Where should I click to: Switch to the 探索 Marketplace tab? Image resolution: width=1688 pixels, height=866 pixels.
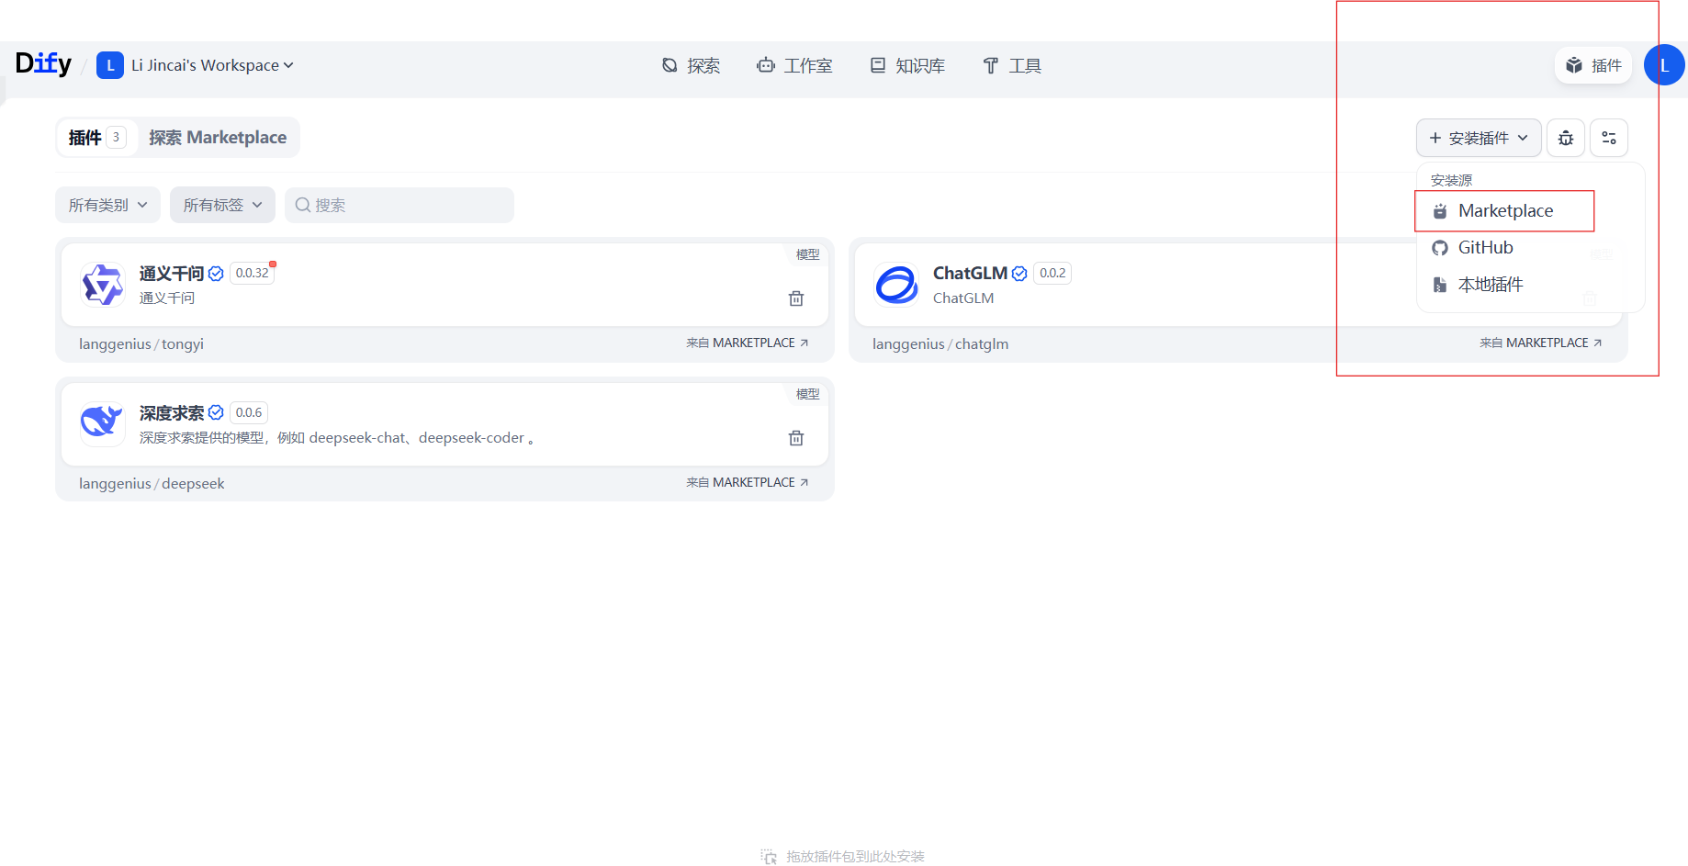tap(219, 137)
